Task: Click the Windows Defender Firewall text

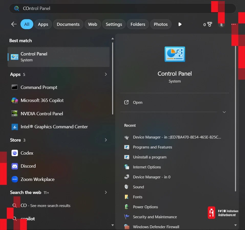Action: click(156, 227)
